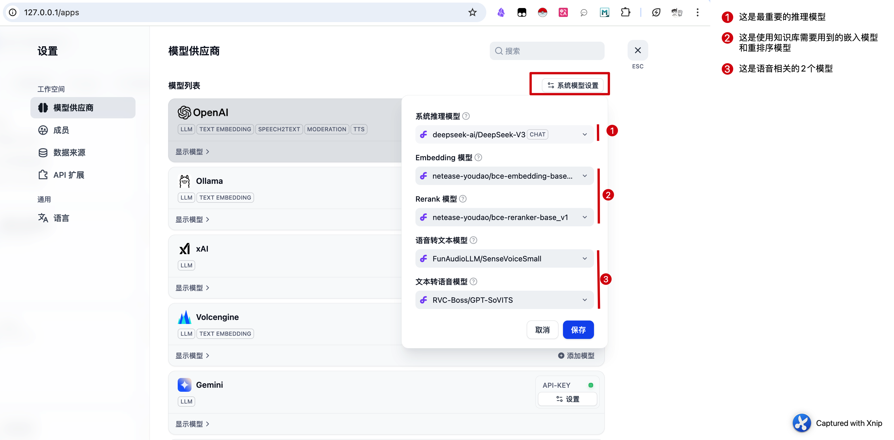Click the lightning bolt circle icon
Screen dimensions: 894x440
click(x=656, y=13)
